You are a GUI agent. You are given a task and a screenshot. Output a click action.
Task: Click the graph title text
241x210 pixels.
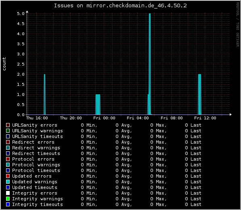coord(120,6)
